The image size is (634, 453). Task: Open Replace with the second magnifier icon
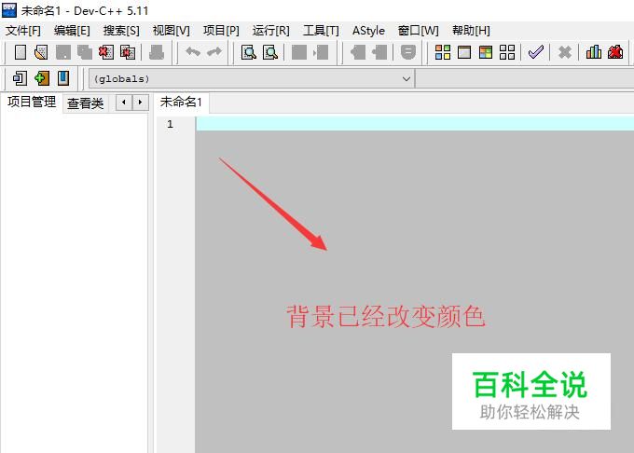(270, 52)
